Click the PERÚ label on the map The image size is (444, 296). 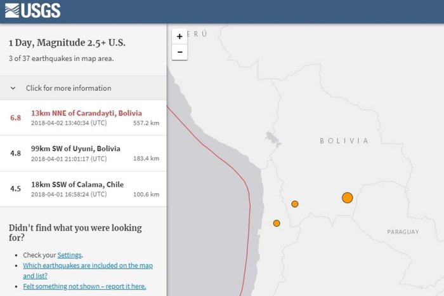coord(199,34)
